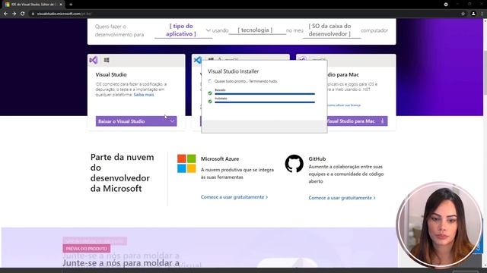
Task: Open a new browser tab
Action: click(x=71, y=5)
